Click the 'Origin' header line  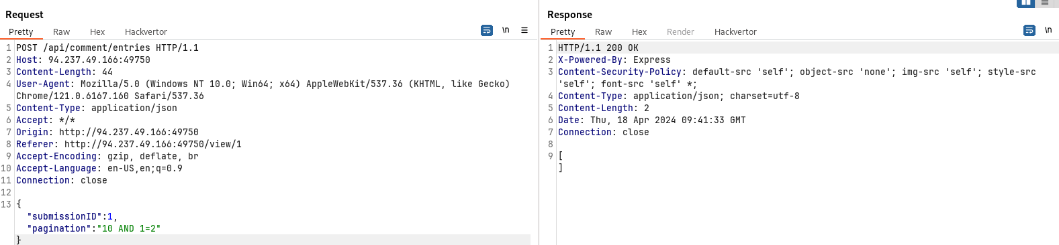(107, 132)
